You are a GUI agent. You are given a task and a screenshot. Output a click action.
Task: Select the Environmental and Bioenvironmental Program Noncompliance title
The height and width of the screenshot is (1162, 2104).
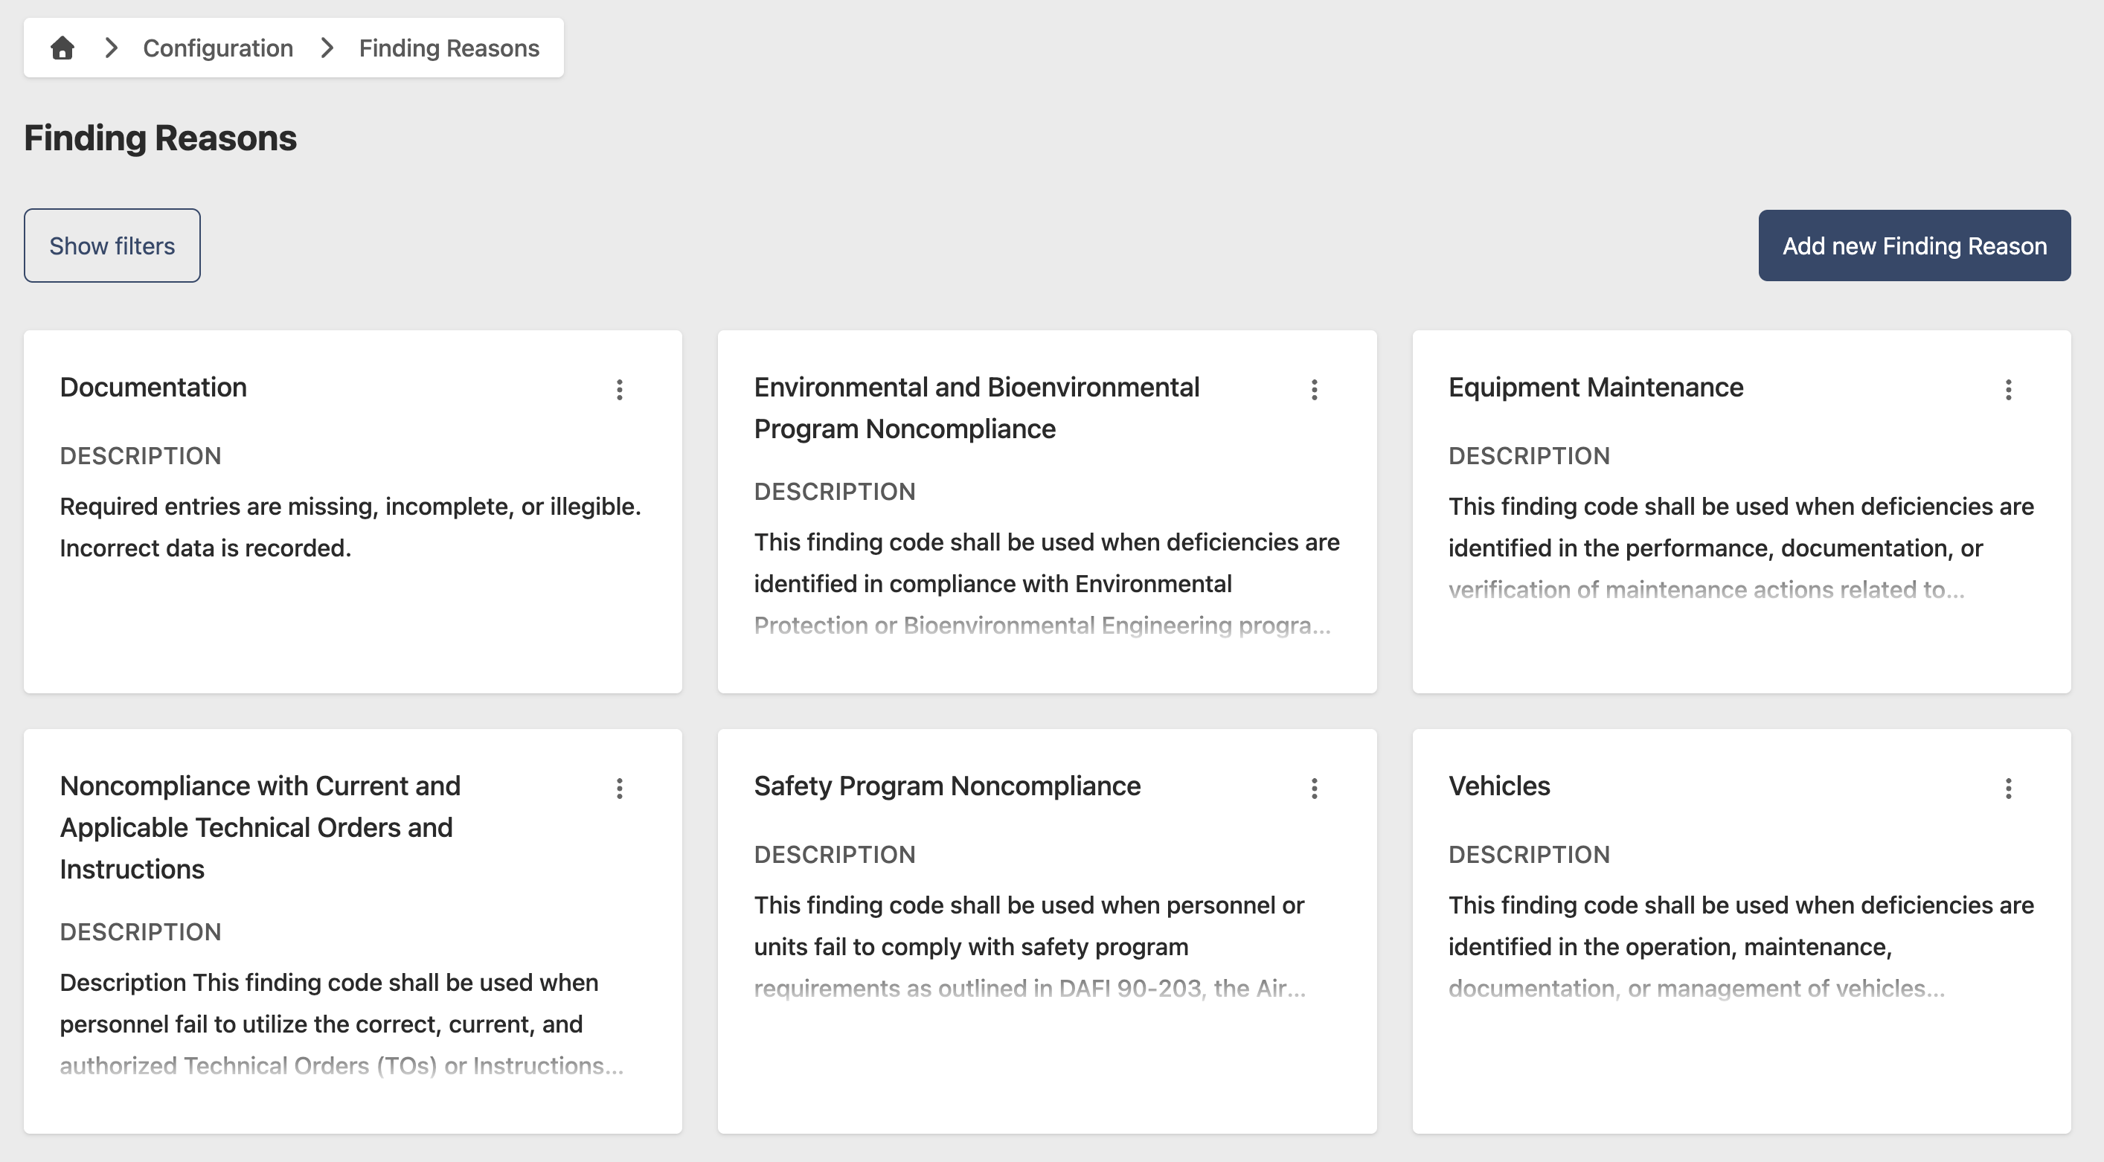click(x=977, y=408)
